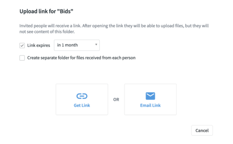Click the "Email Link" text label
This screenshot has width=233, height=144.
pos(150,105)
